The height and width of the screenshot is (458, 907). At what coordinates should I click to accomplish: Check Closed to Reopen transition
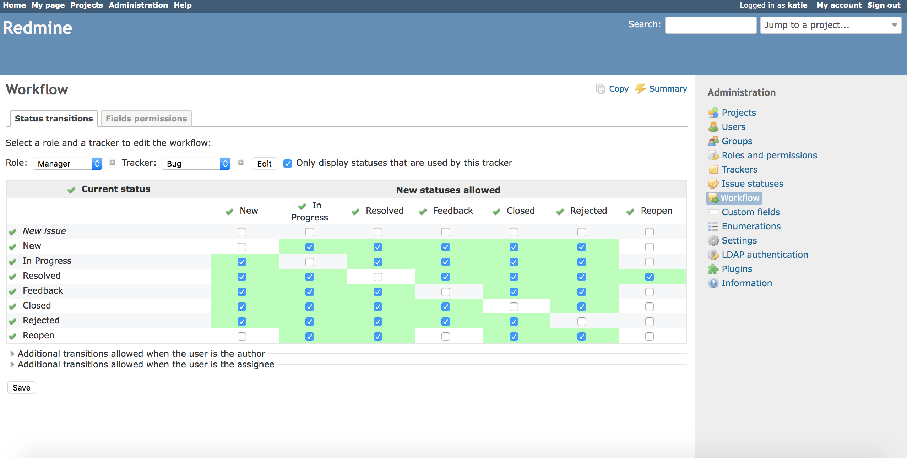650,307
